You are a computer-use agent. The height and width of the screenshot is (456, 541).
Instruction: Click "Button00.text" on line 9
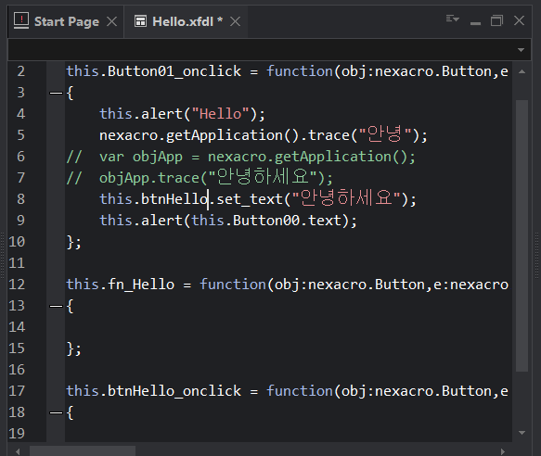click(x=287, y=221)
